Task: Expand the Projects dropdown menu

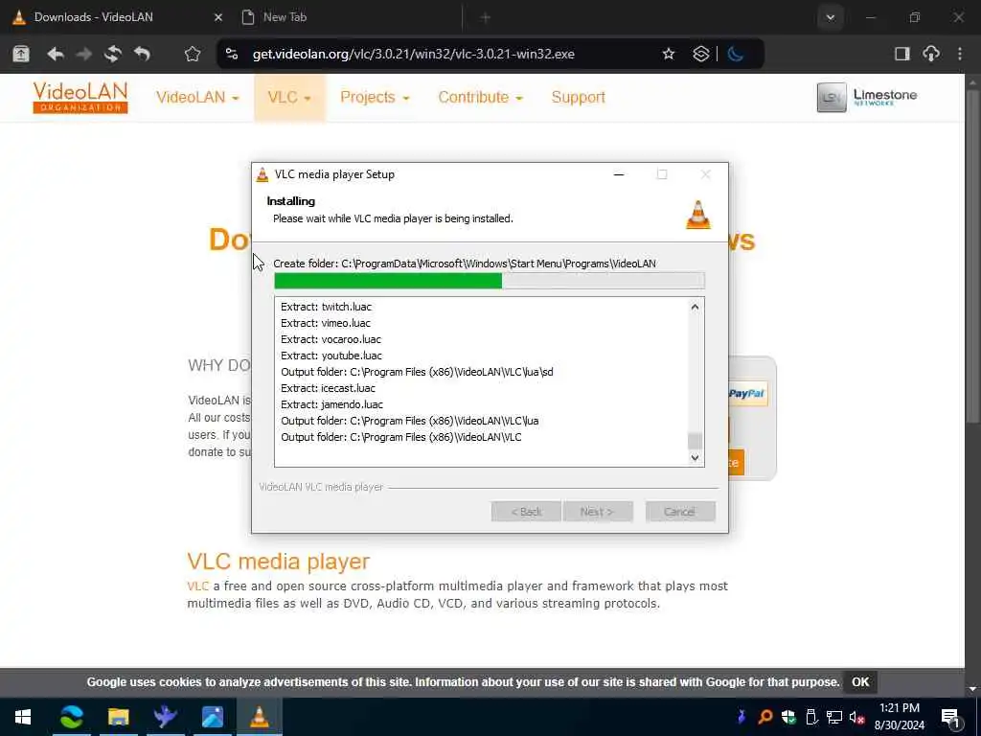Action: 375,98
